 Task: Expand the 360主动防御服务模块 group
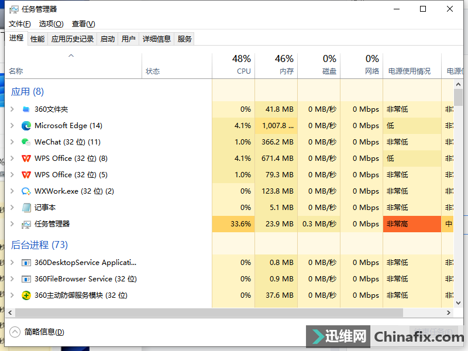click(x=12, y=295)
